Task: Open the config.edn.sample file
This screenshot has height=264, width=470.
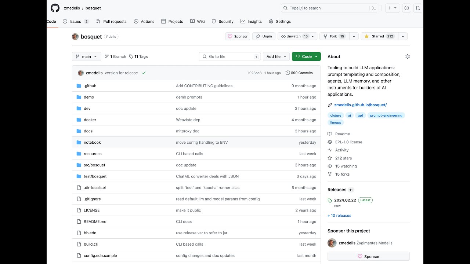Action: pyautogui.click(x=100, y=256)
